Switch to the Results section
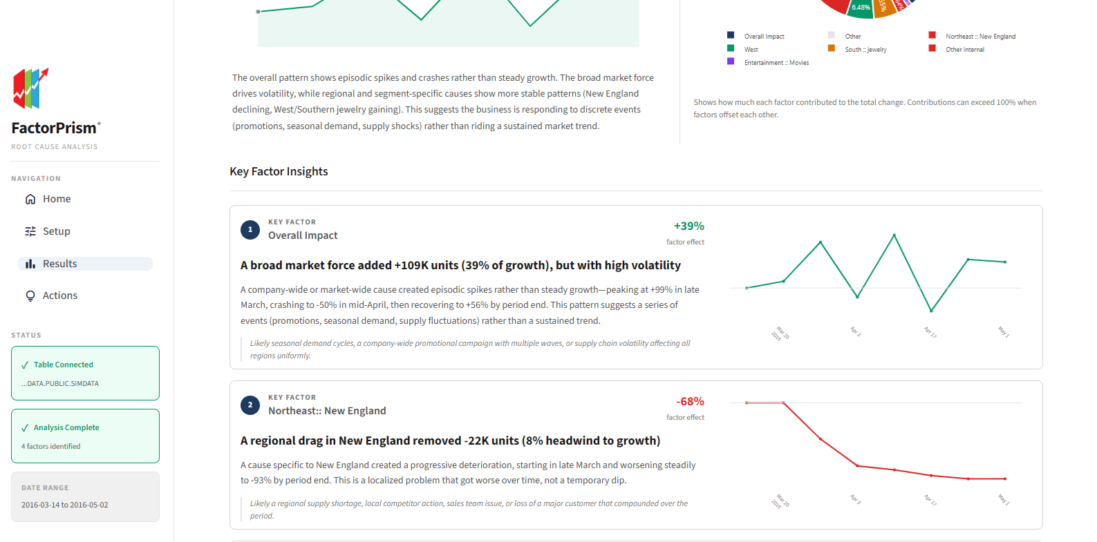The width and height of the screenshot is (1097, 542). pyautogui.click(x=59, y=263)
